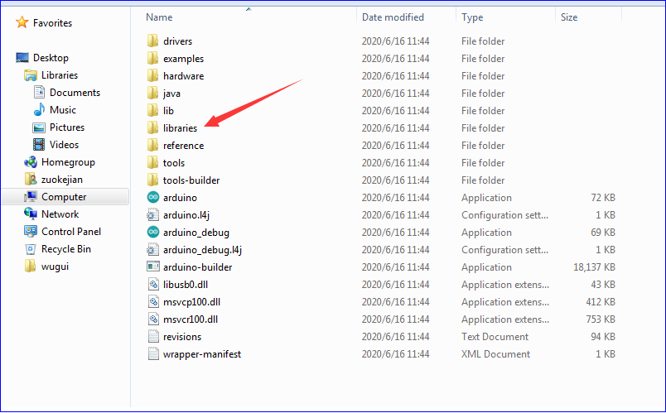
Task: Click the 'drivers' folder name
Action: (x=177, y=41)
